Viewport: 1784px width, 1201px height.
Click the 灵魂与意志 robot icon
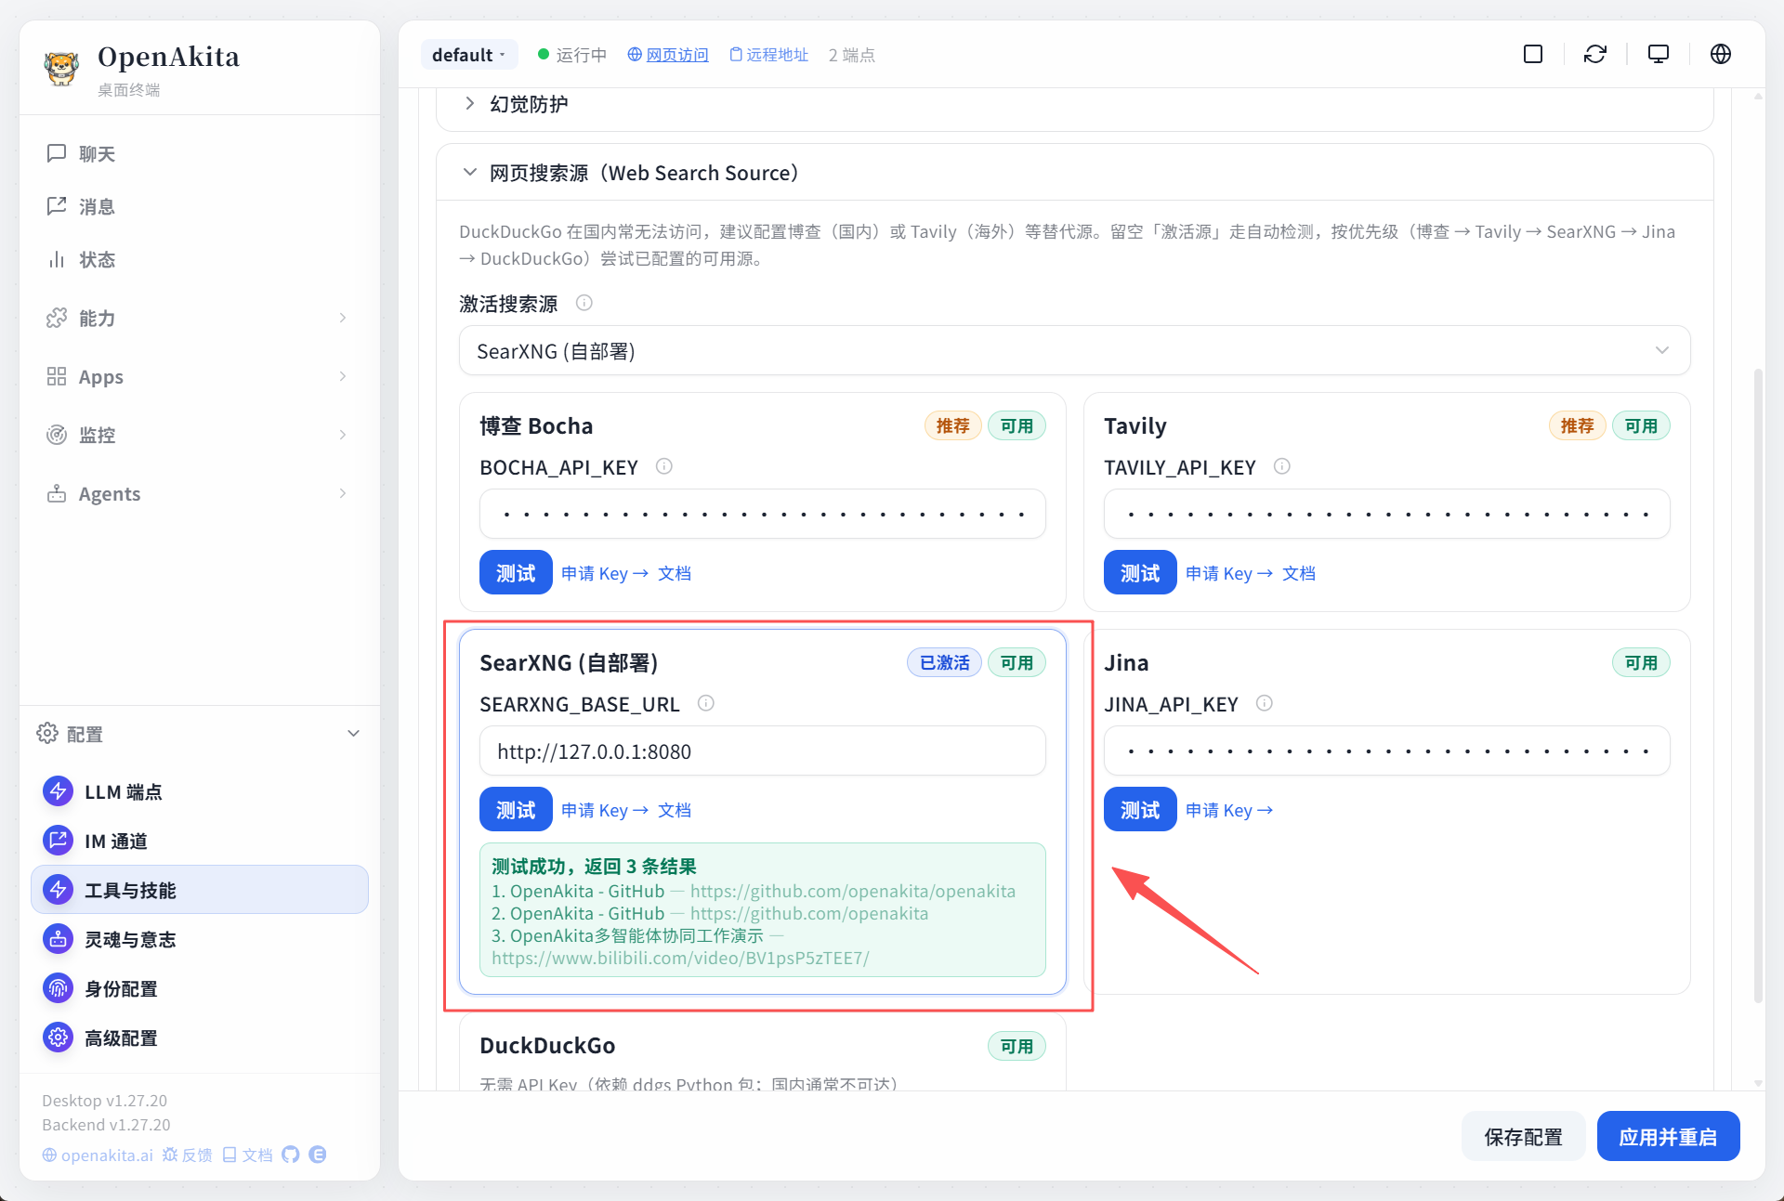pos(58,939)
